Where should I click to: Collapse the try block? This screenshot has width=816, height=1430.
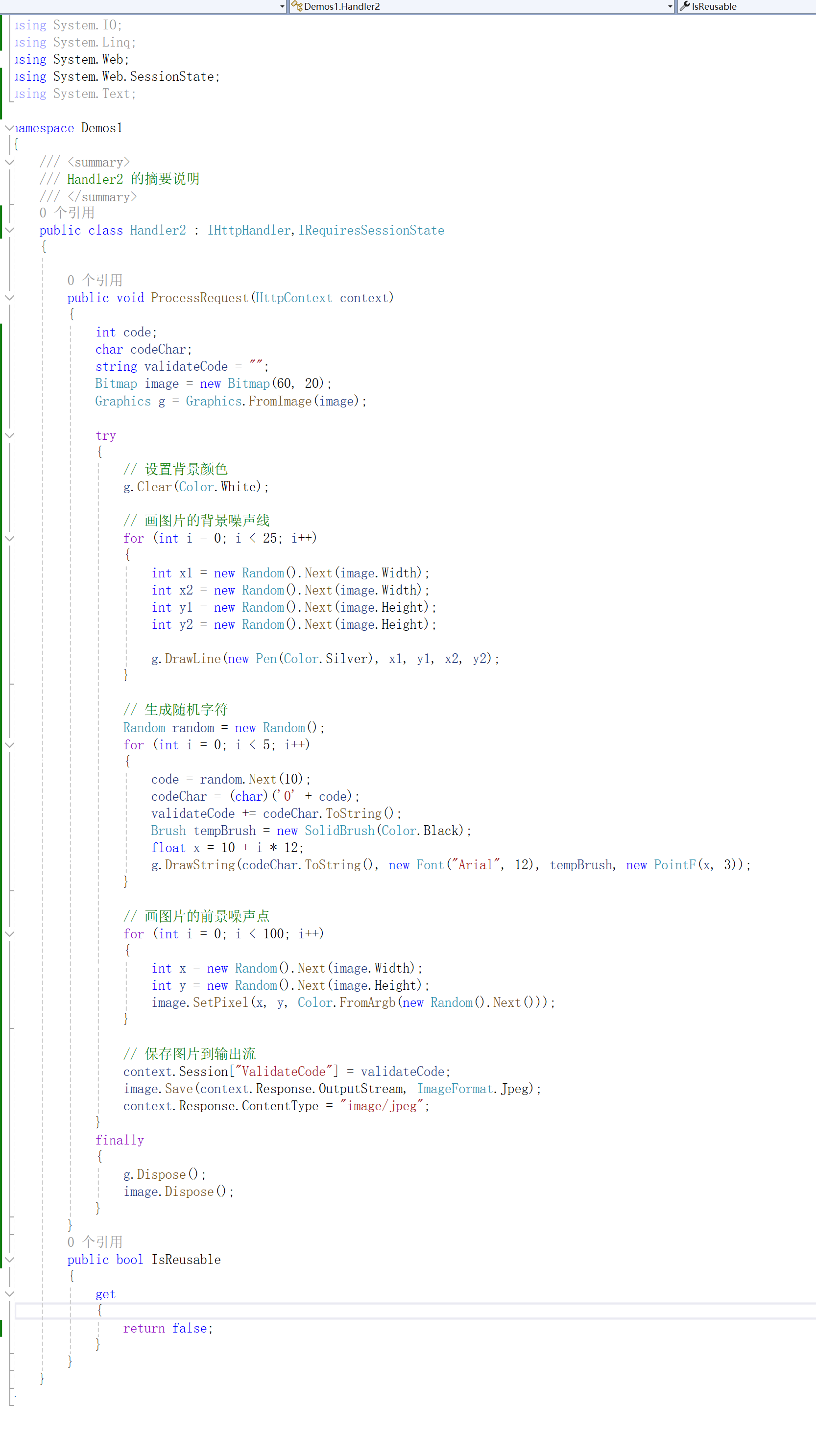click(9, 435)
